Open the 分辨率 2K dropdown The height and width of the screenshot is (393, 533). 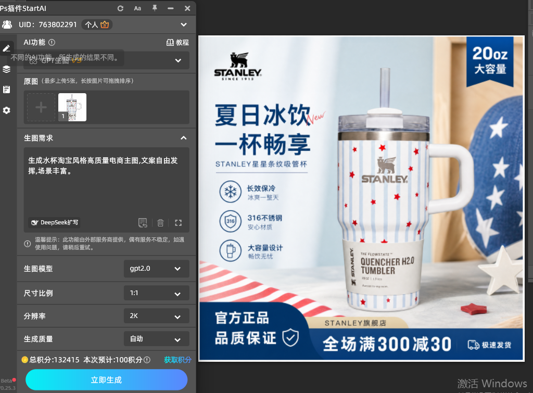tap(156, 316)
